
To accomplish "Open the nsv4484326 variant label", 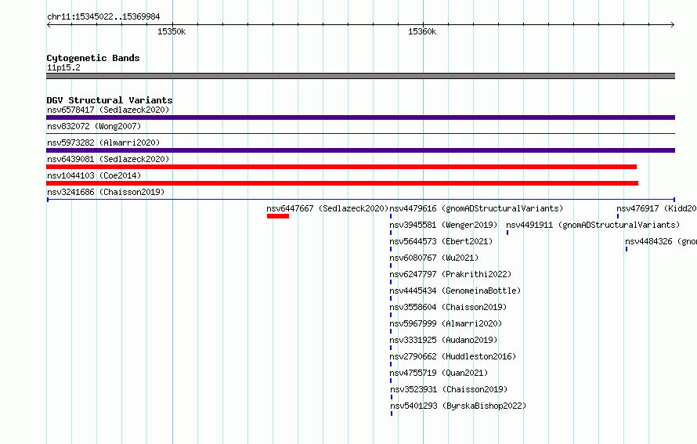I will tap(660, 241).
